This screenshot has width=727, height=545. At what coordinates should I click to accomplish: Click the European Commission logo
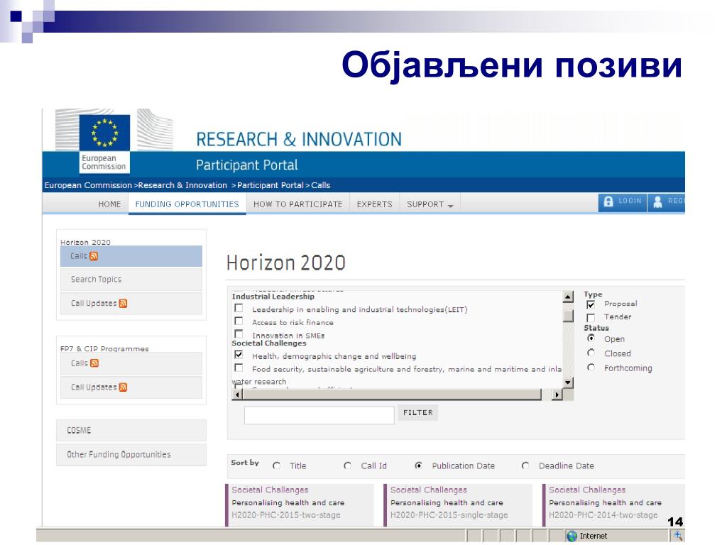[104, 143]
